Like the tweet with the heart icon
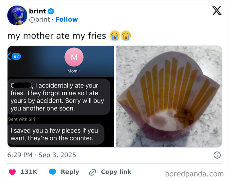Viewport: 229px width, 181px height. point(12,172)
